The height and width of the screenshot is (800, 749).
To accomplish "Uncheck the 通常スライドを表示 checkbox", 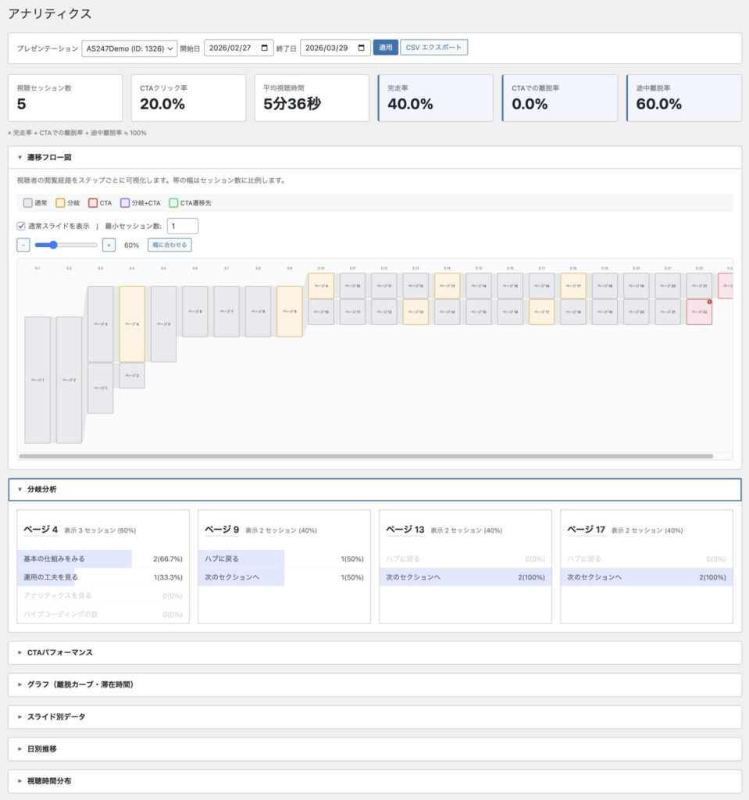I will pos(21,226).
